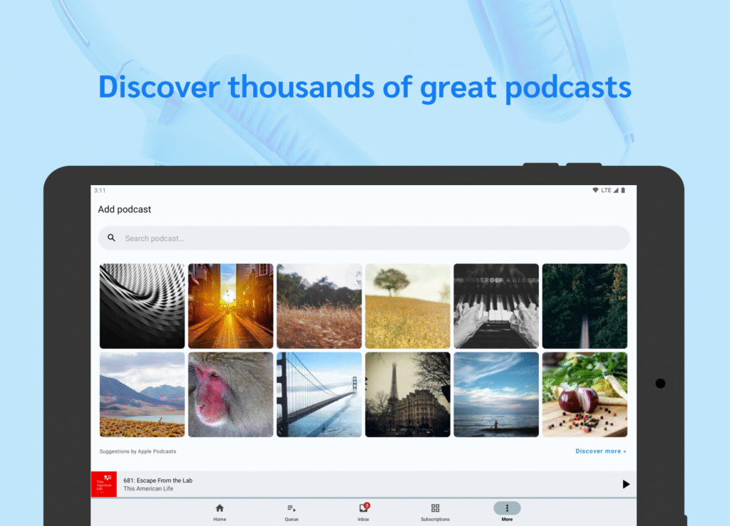Screen dimensions: 730x526
Task: Open the Discover more link
Action: pos(600,451)
